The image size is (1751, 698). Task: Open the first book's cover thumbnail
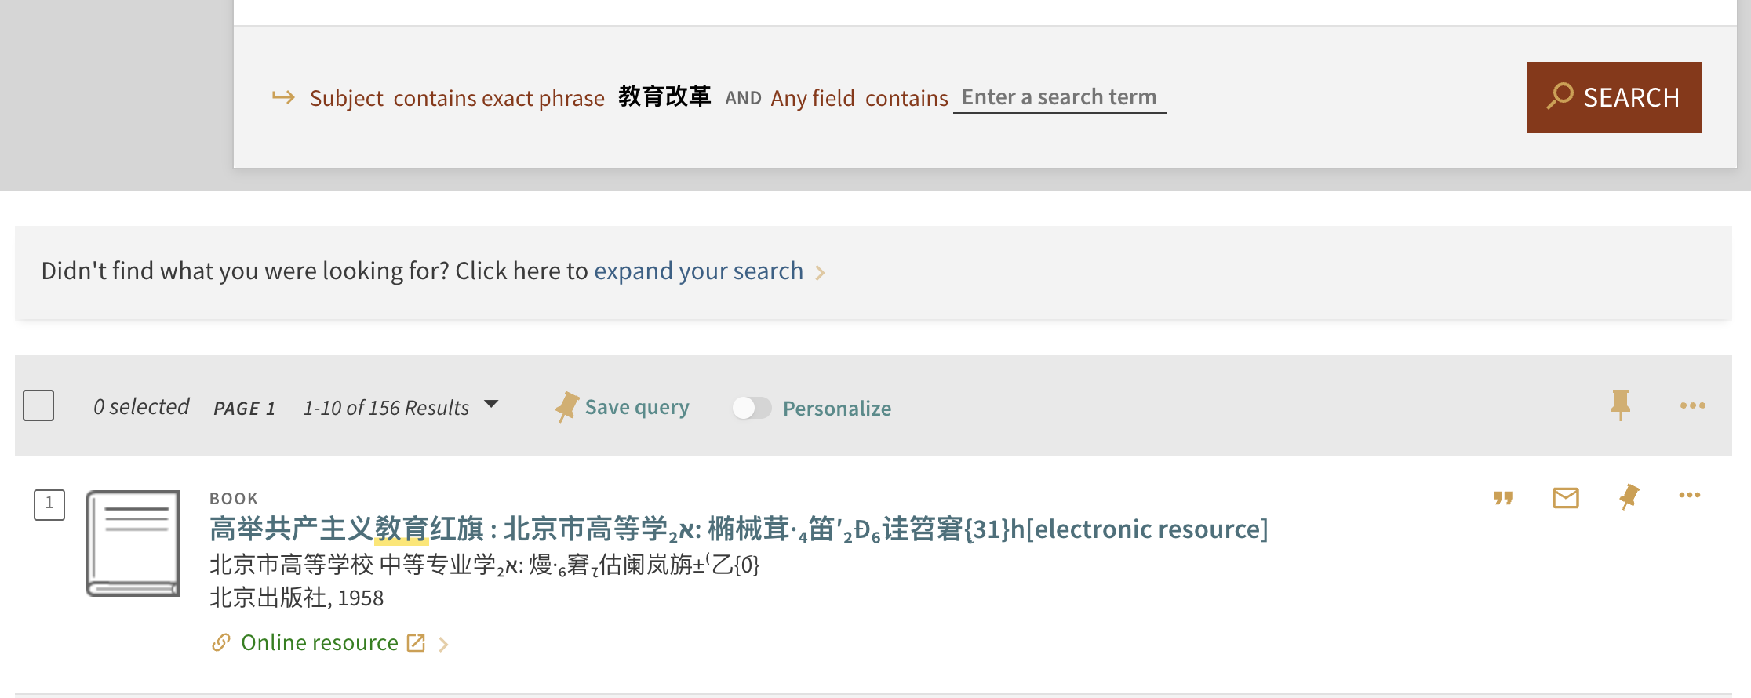[x=133, y=543]
